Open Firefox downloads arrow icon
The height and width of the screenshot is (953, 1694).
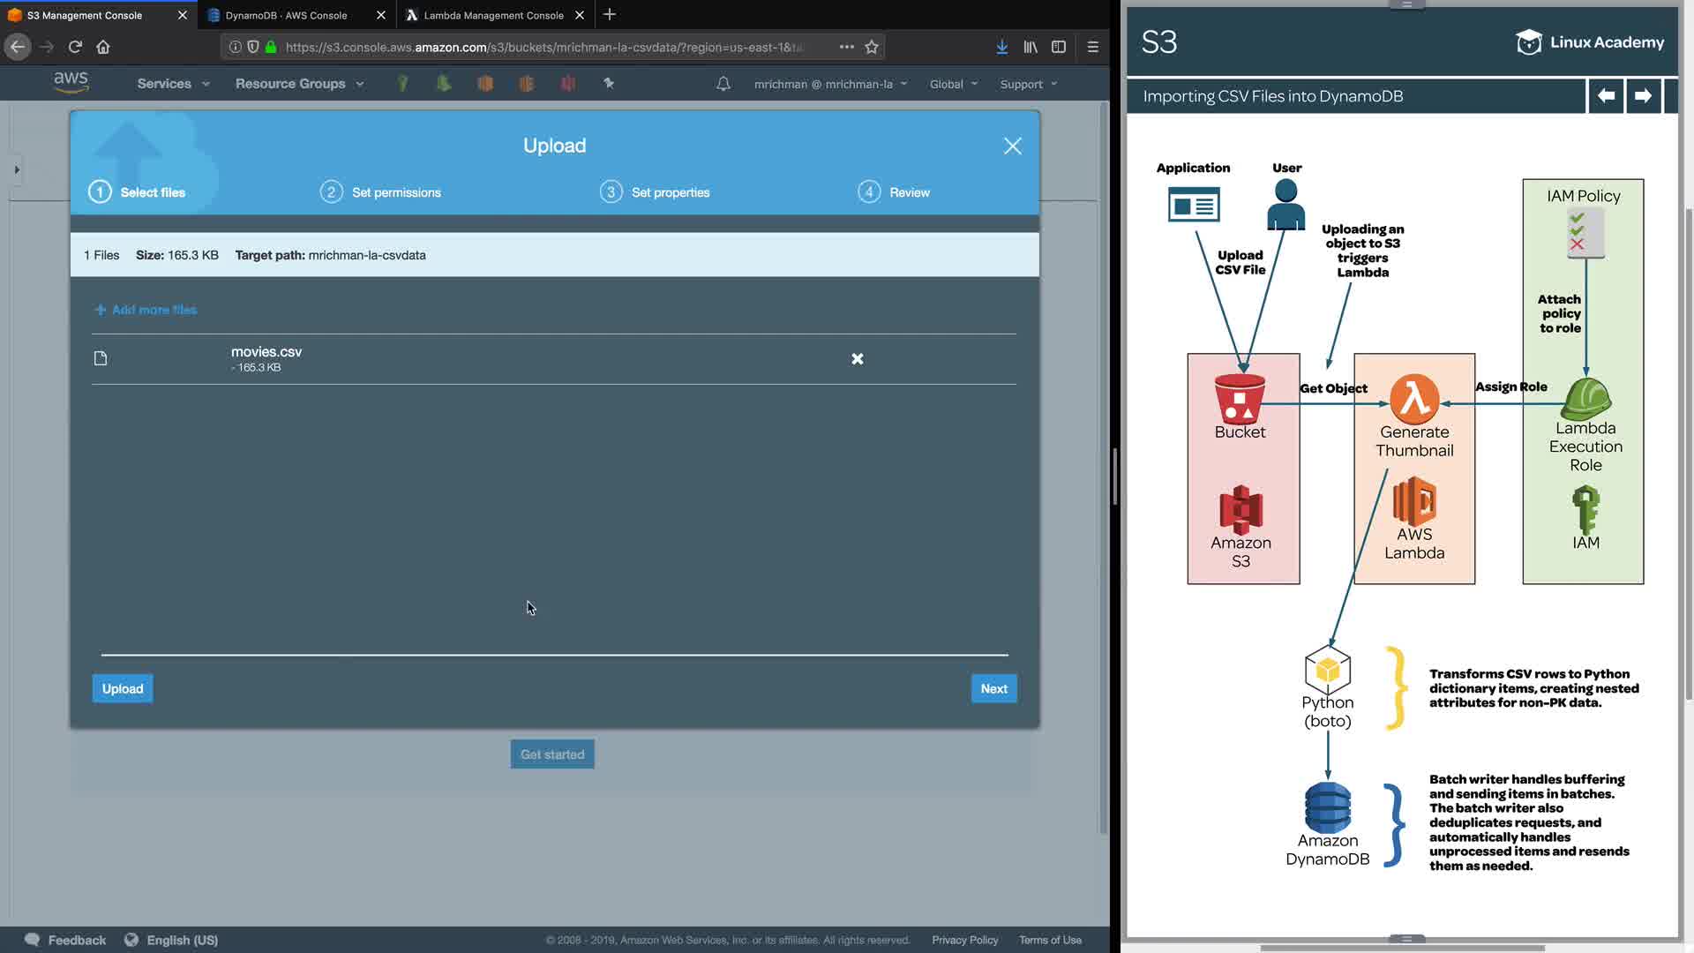1001,47
